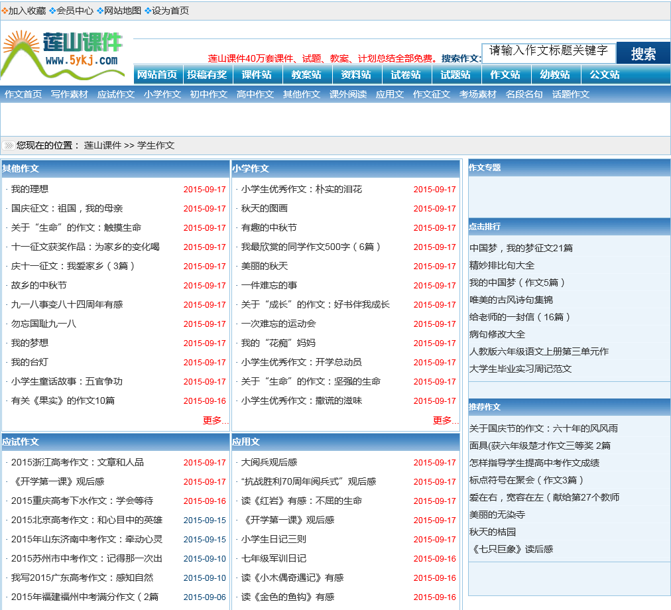Open article 我的理想
This screenshot has height=610, width=671.
(x=30, y=189)
